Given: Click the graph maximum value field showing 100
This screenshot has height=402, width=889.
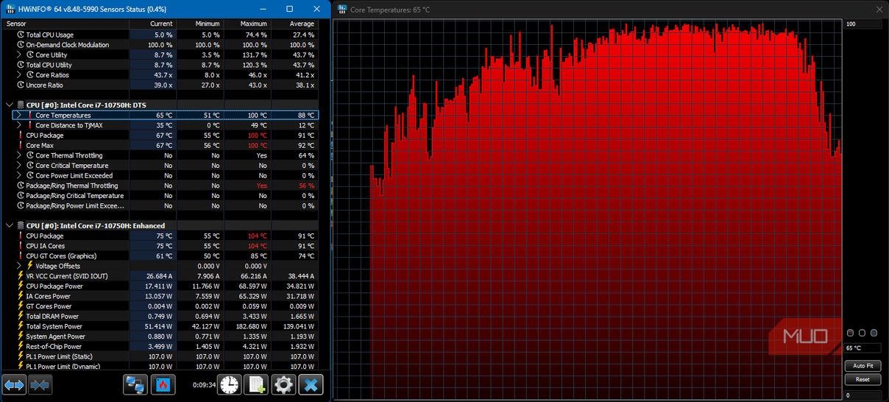Looking at the screenshot, I should [863, 24].
